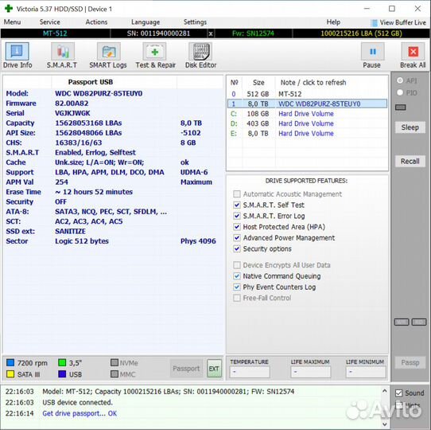This screenshot has height=430, width=431.
Task: Toggle Advanced Power Management checkbox
Action: pos(237,238)
